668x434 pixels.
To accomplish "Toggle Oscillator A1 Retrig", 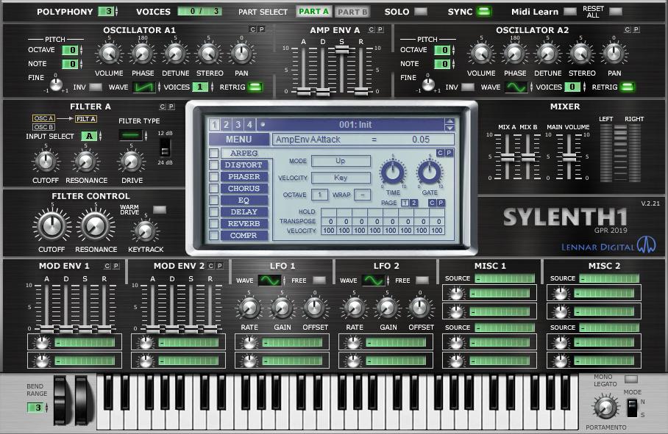I will point(255,87).
